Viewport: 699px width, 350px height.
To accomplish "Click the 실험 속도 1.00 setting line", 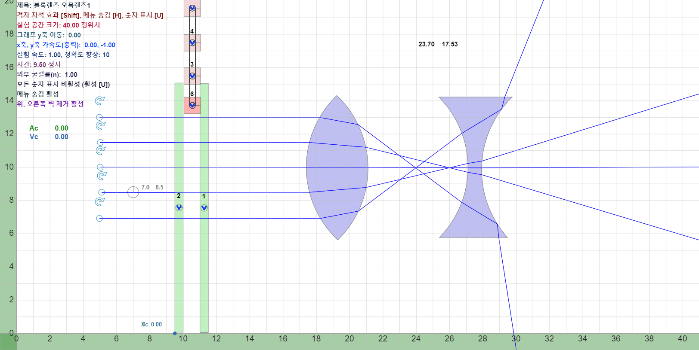I will (63, 55).
